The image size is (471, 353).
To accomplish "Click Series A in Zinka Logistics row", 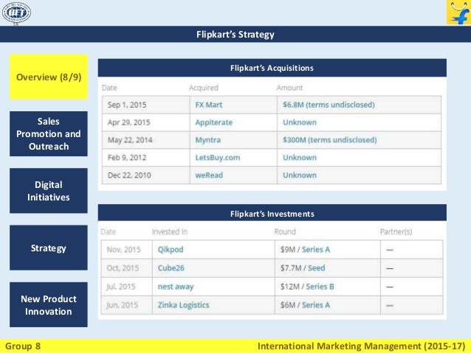I will [x=316, y=305].
